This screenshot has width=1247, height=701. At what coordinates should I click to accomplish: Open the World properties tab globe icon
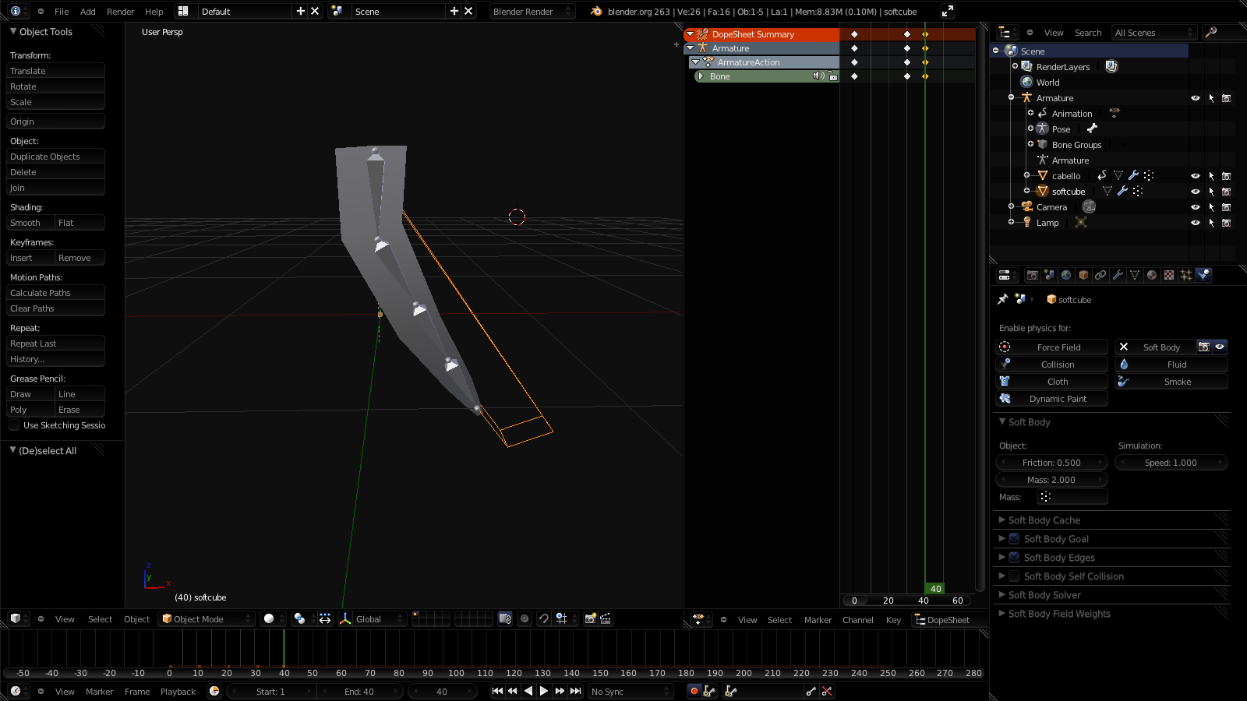coord(1066,275)
